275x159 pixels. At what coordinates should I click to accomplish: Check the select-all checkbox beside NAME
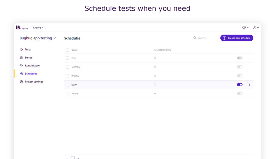67,50
